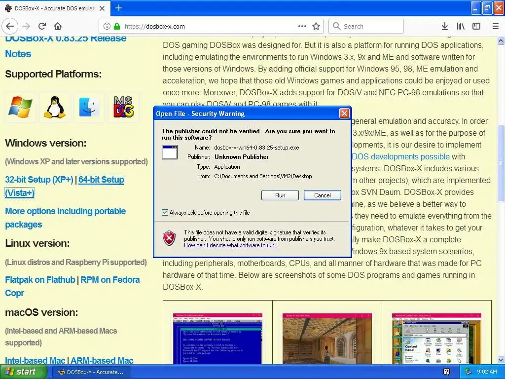Click the red shield warning icon in dialog
Viewport: 505px width, 379px height.
(x=169, y=238)
